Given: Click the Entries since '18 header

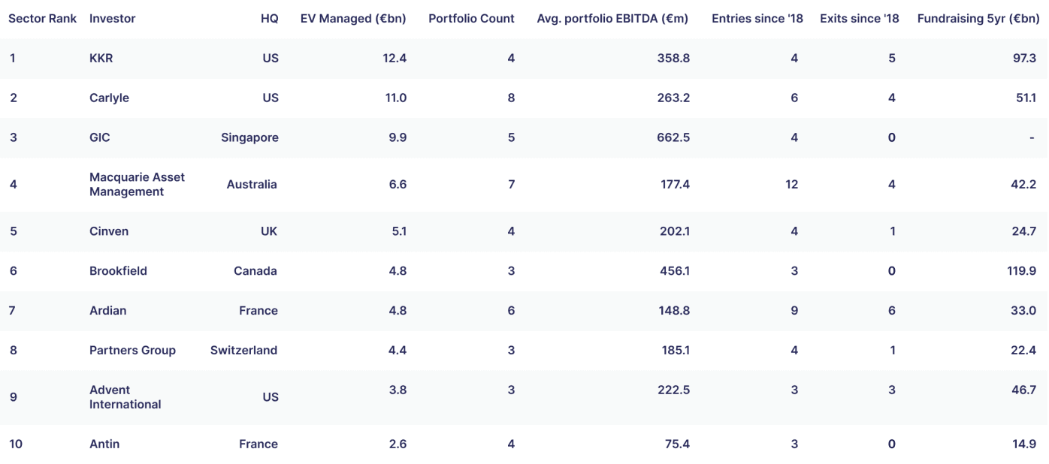Looking at the screenshot, I should tap(757, 19).
